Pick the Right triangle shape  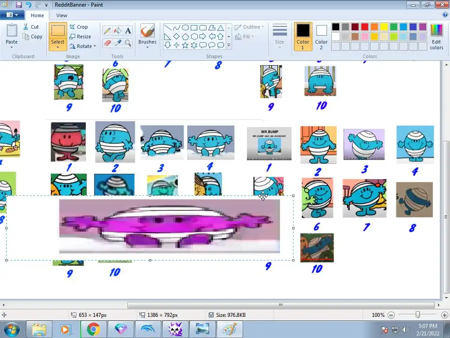coord(168,37)
